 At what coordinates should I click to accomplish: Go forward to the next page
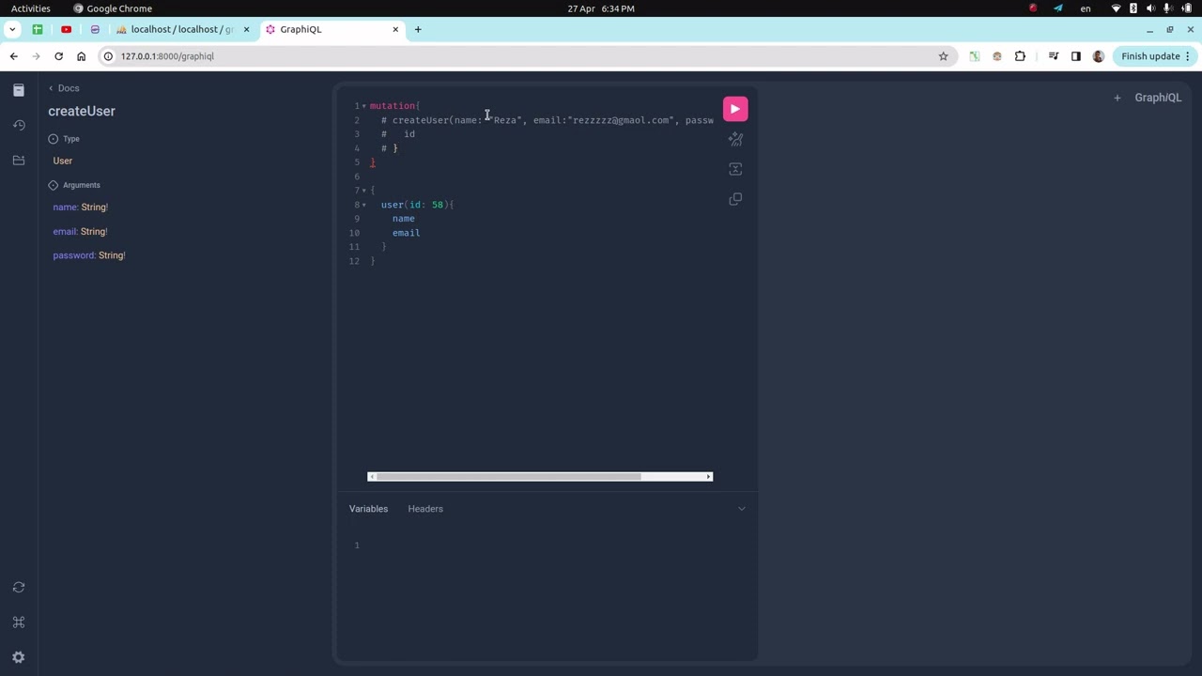(36, 56)
